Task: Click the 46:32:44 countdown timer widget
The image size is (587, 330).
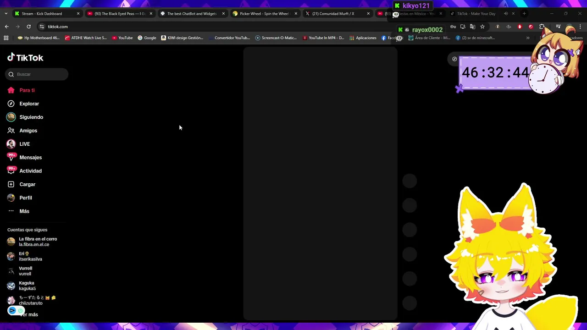Action: (x=495, y=73)
